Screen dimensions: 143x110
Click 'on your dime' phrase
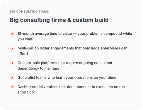(105, 78)
